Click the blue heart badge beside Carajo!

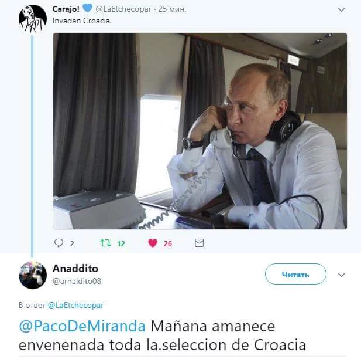(x=87, y=8)
